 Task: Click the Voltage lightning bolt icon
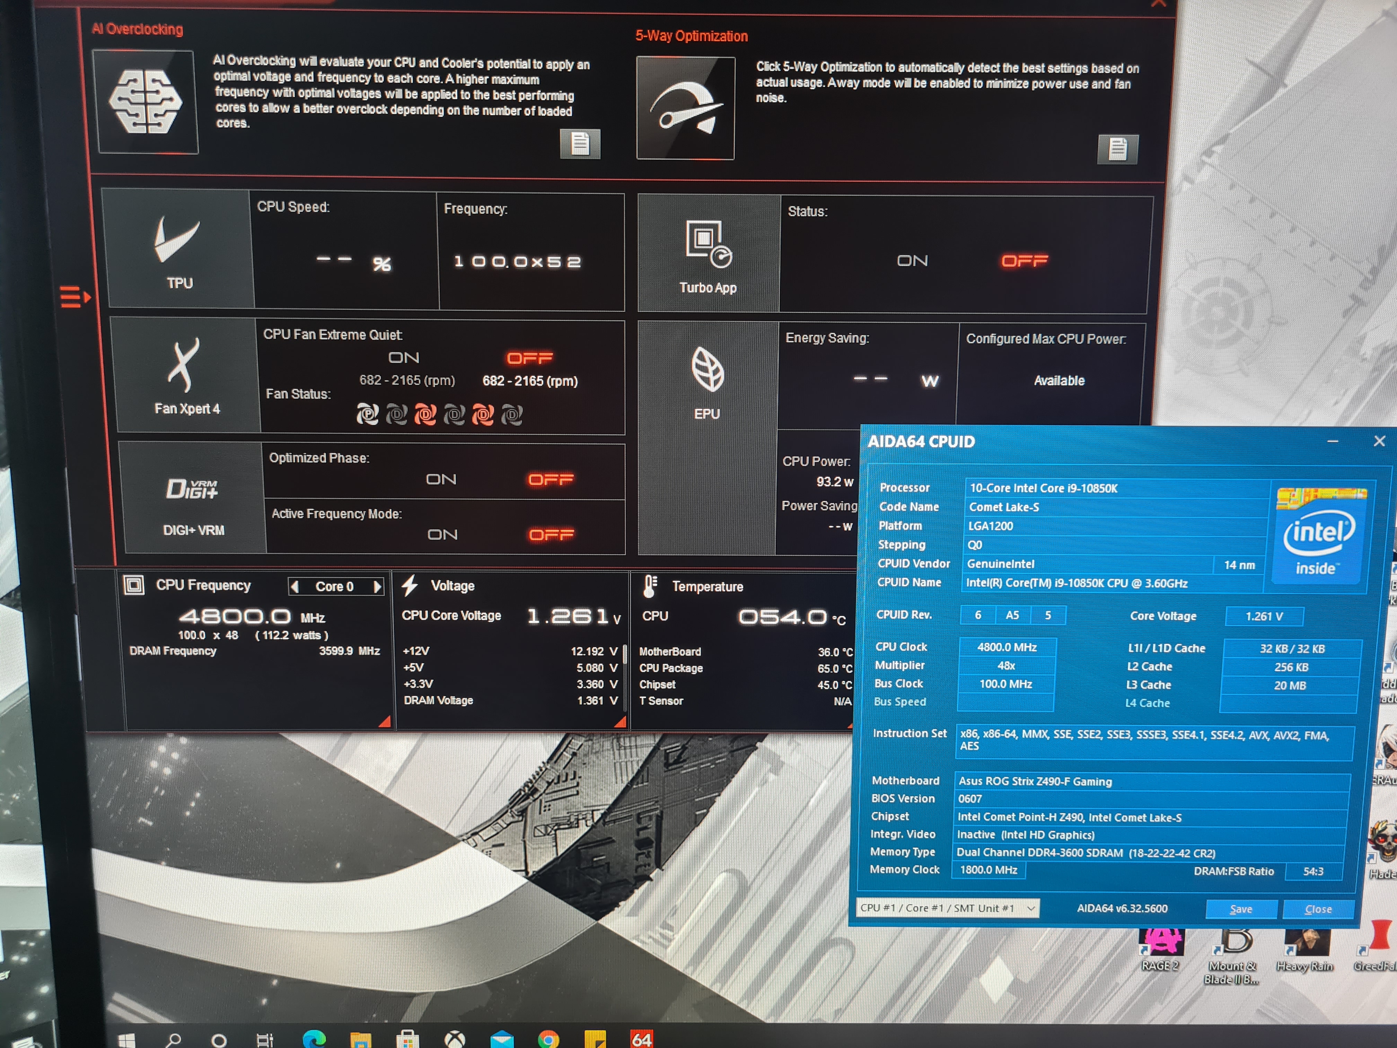(410, 585)
